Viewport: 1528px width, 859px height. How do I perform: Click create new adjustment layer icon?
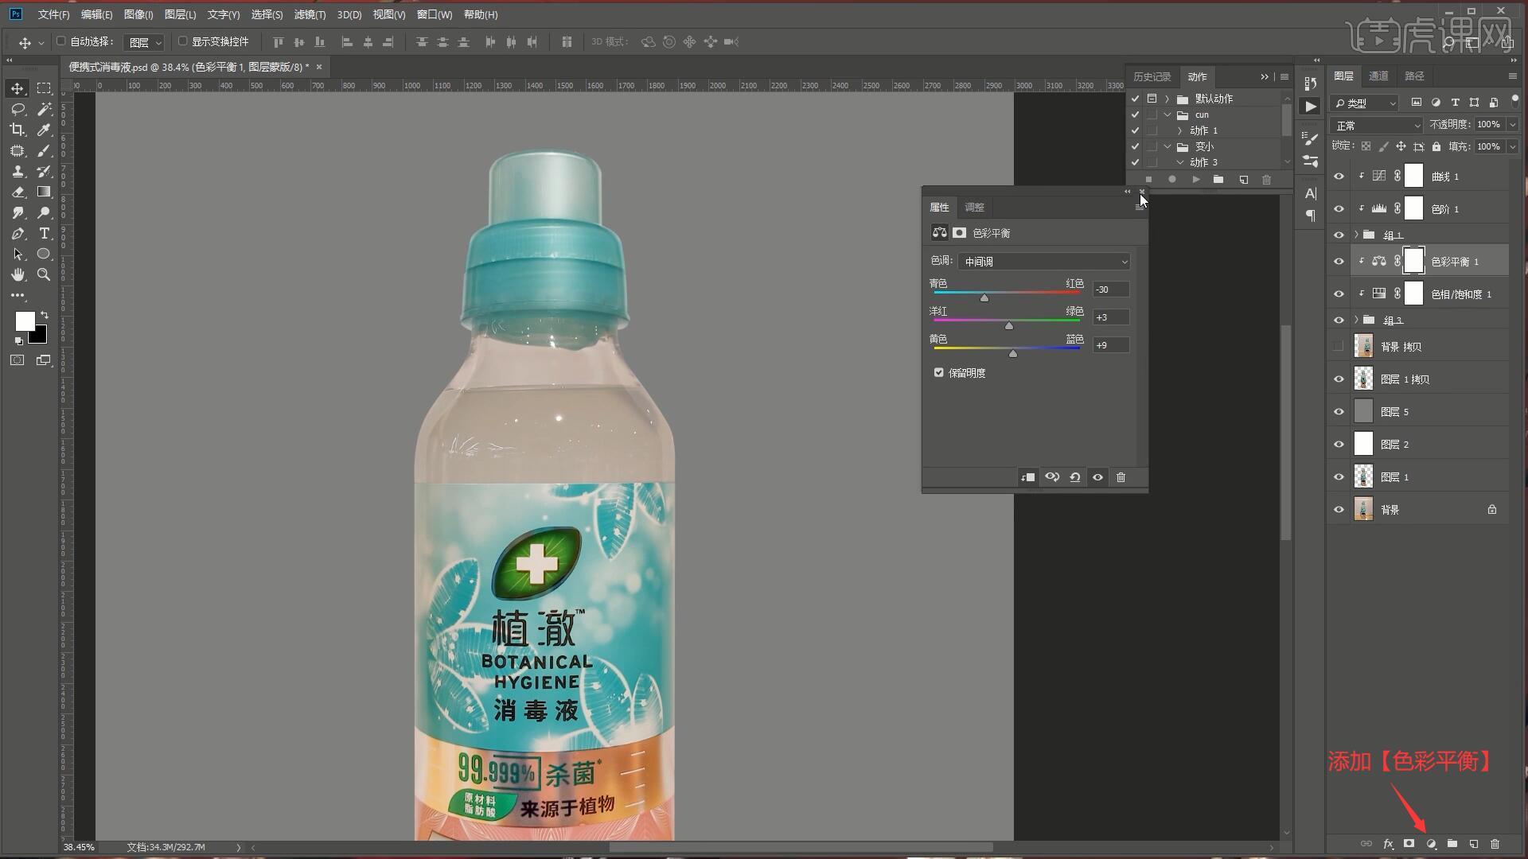pyautogui.click(x=1431, y=844)
